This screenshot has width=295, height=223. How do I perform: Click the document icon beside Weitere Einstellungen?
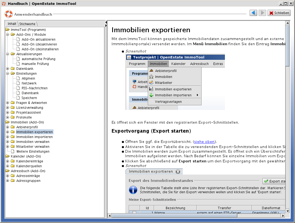click(x=13, y=152)
